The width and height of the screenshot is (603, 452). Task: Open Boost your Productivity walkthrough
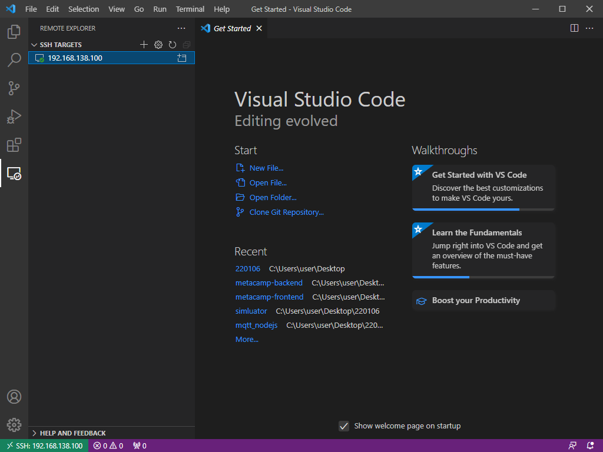click(483, 301)
